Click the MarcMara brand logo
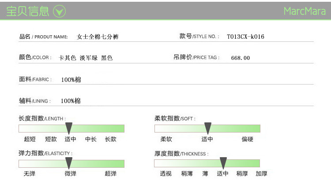This screenshot has height=188, width=331. click(305, 11)
